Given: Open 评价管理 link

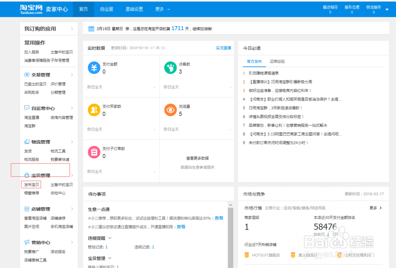Looking at the screenshot, I should [58, 84].
